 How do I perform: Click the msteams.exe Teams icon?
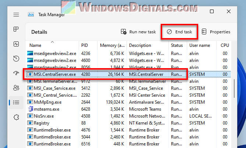pyautogui.click(x=30, y=109)
